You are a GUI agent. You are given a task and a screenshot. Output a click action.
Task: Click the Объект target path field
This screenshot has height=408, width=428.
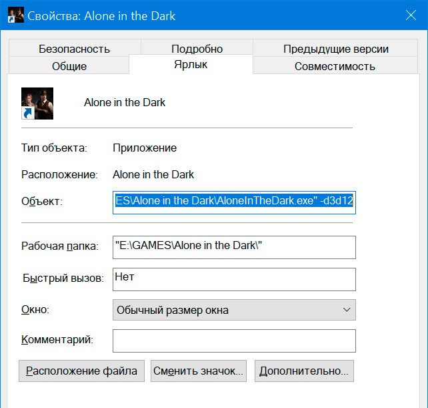pos(234,202)
